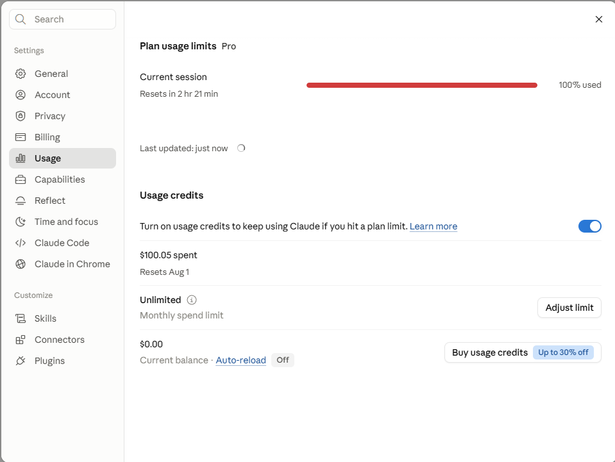
Task: Click the Customize section header
Action: (x=33, y=295)
